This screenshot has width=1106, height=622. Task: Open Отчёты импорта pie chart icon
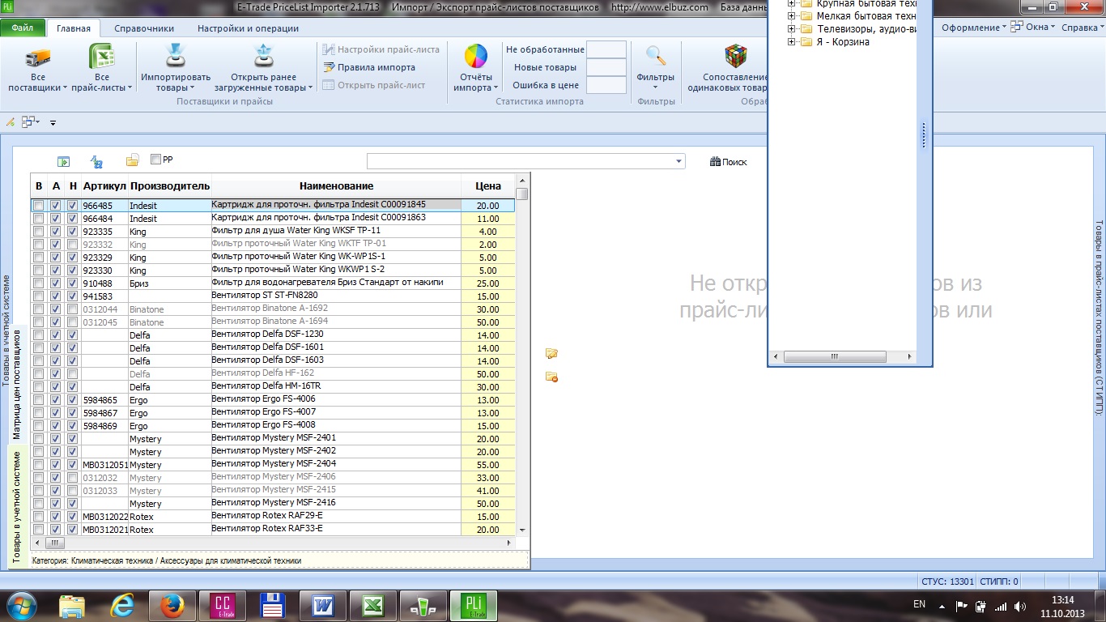[475, 58]
